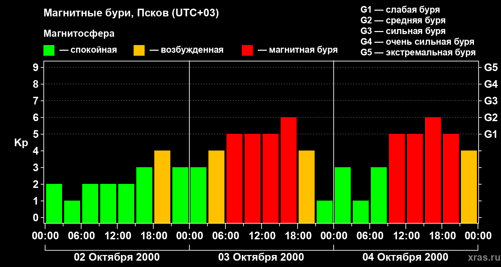Select the chart title 'Магнитные бури, Псков (UTC+03)'
This screenshot has width=501, height=267.
[x=131, y=14]
